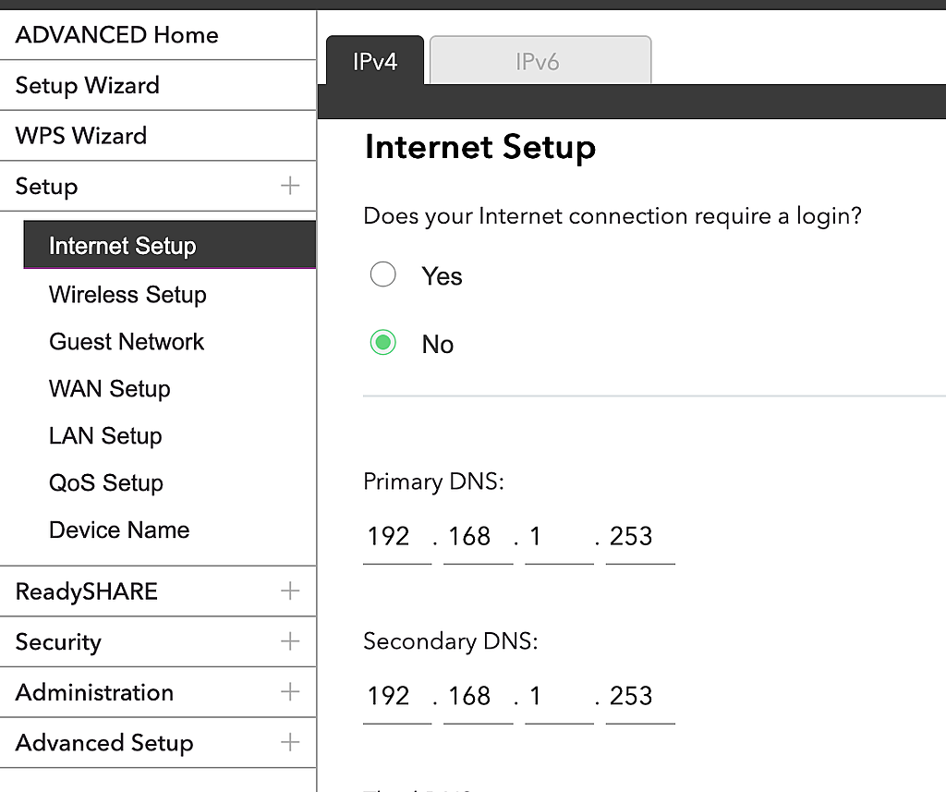Edit Secondary DNS first octet field
Image resolution: width=946 pixels, height=792 pixels.
[397, 697]
